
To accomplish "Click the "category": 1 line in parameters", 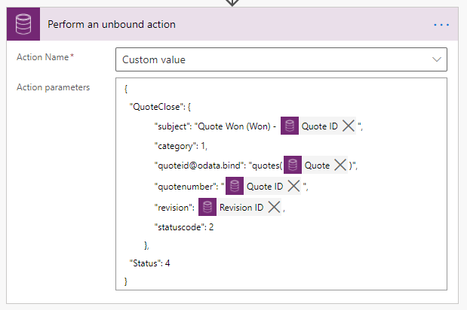I will [x=180, y=146].
